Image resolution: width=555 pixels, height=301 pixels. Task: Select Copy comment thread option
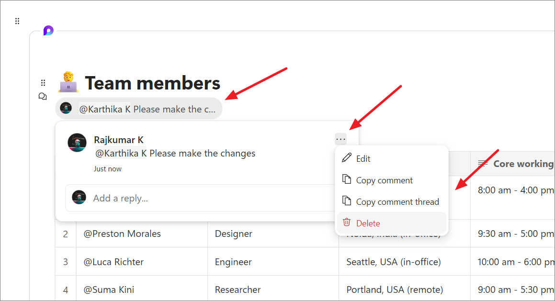(x=397, y=202)
